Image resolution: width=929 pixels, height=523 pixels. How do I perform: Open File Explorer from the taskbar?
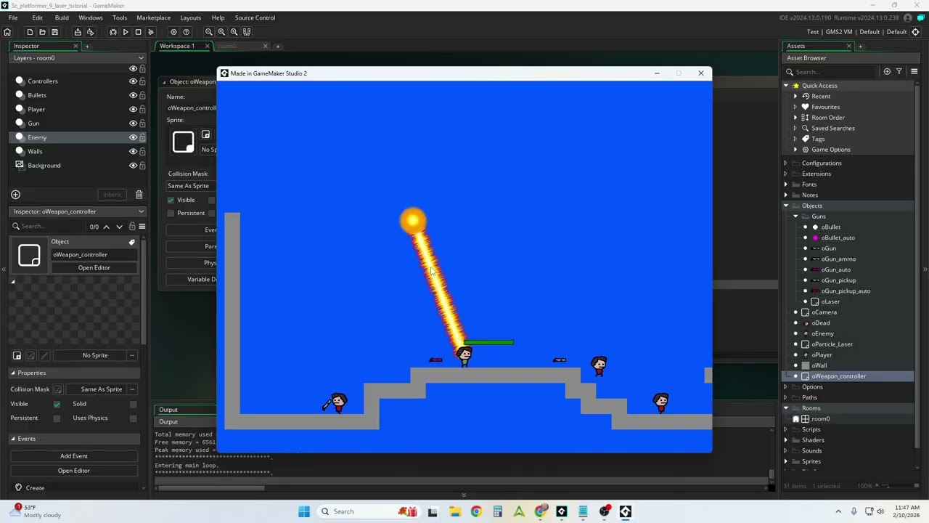tap(454, 511)
